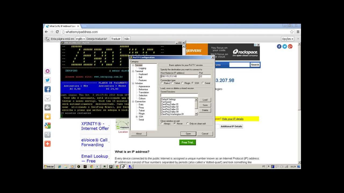Click the Save session button
344x193 pixels.
tap(205, 105)
